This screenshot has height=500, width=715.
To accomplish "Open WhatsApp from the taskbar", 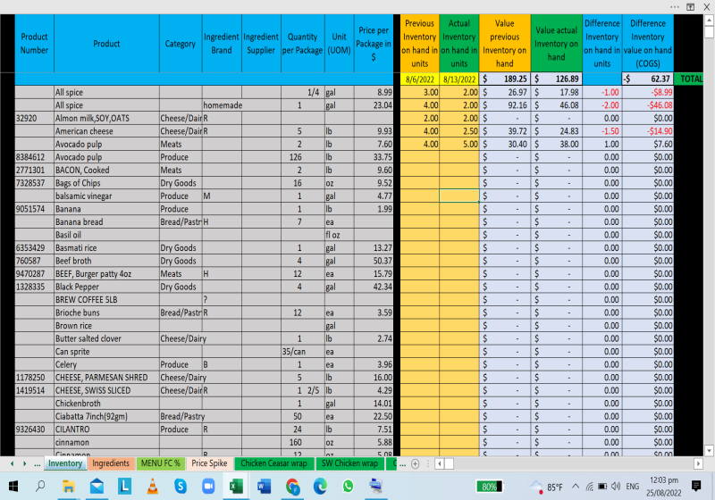I will (x=349, y=487).
